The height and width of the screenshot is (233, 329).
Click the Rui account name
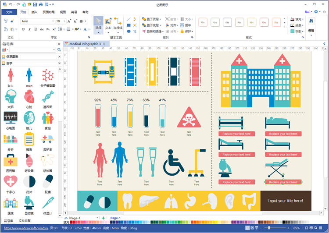[307, 12]
